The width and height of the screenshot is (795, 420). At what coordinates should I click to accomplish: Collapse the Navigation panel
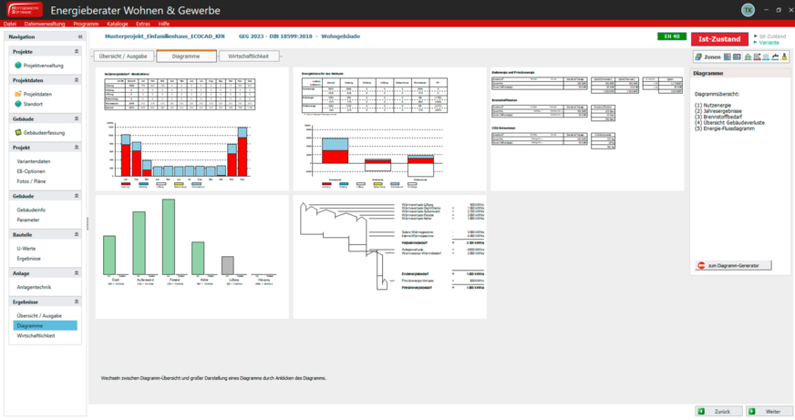(x=80, y=36)
